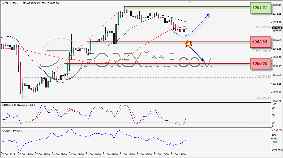
Task: Click the Fibonacci 76.4 level label
Action: pyautogui.click(x=263, y=27)
